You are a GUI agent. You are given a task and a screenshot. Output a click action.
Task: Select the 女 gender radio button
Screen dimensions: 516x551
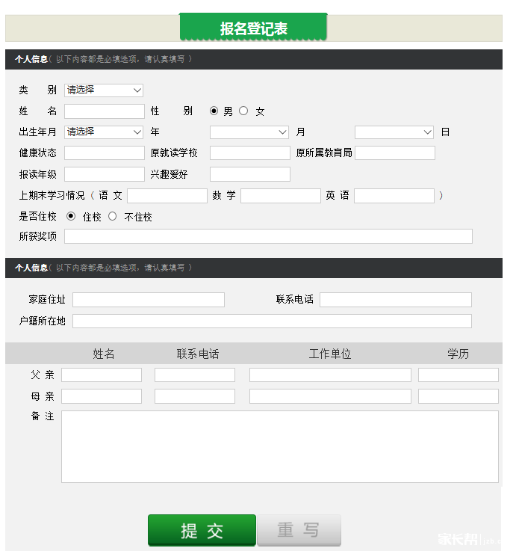coord(243,111)
